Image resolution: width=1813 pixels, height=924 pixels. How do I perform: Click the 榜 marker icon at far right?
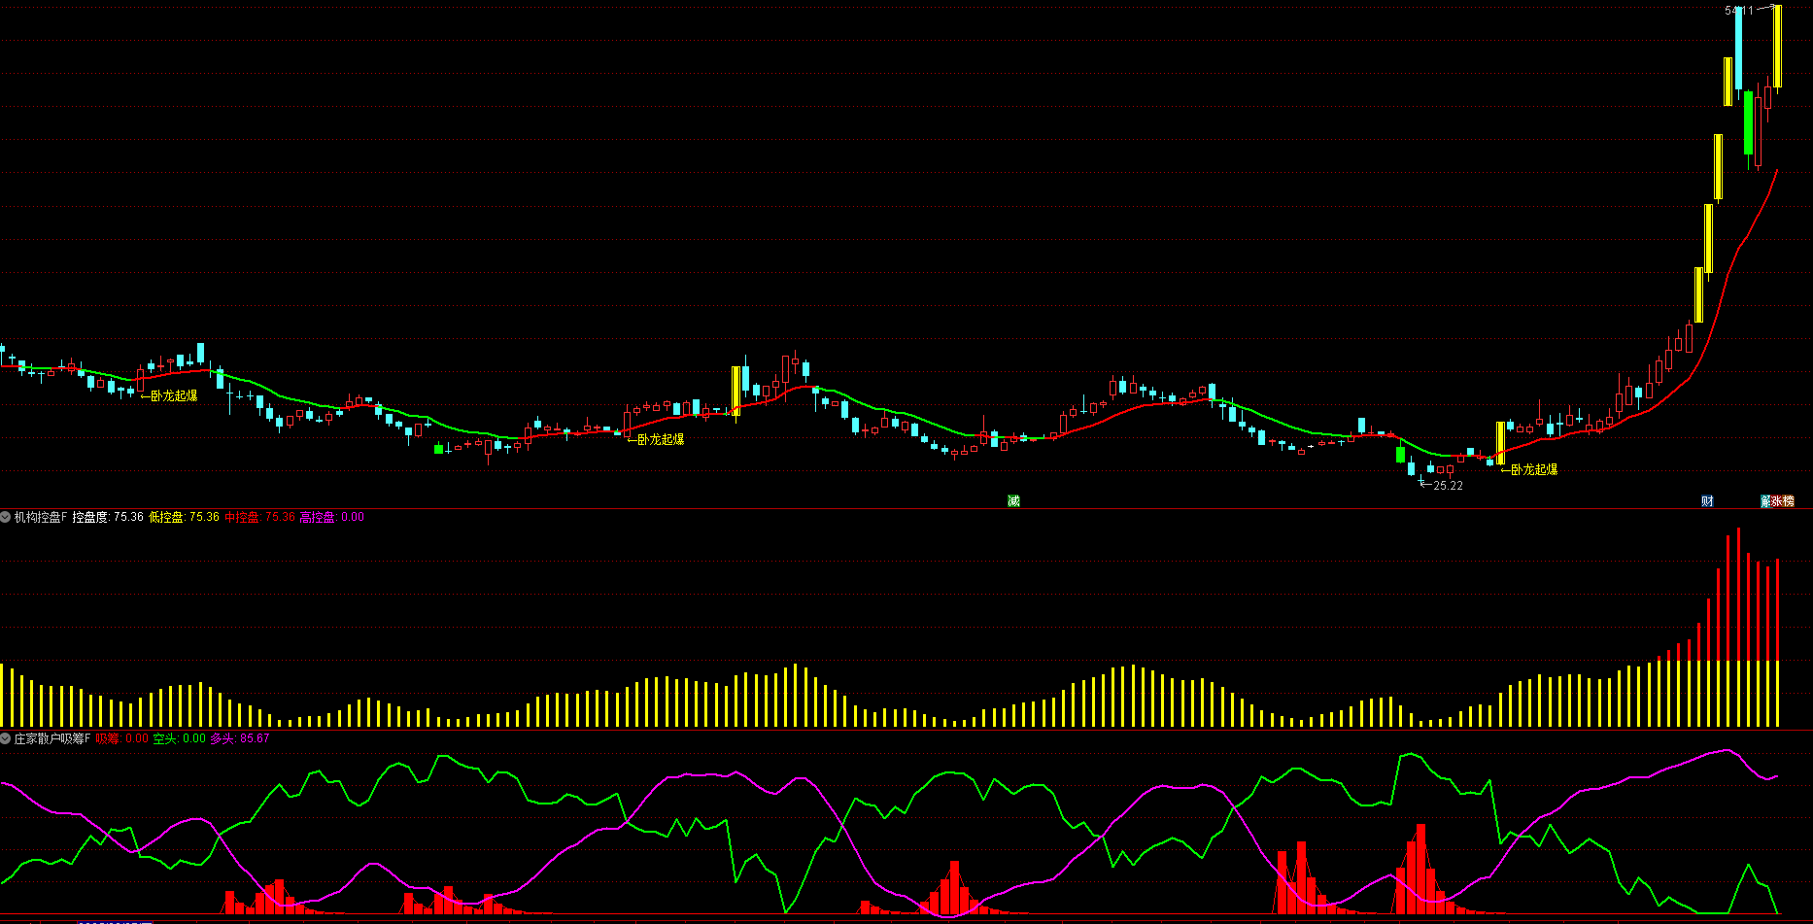tap(1789, 501)
